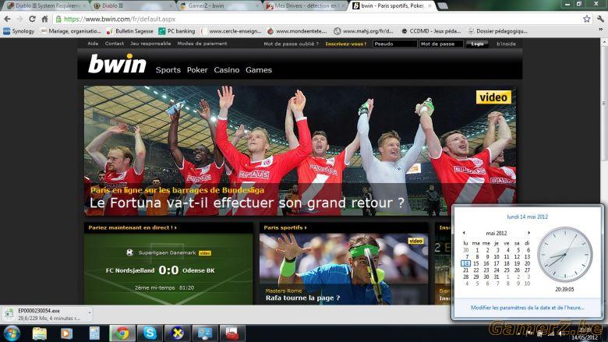Screen dimensions: 608x342
Task: Open Windows Explorer from the taskbar
Action: [x=39, y=333]
